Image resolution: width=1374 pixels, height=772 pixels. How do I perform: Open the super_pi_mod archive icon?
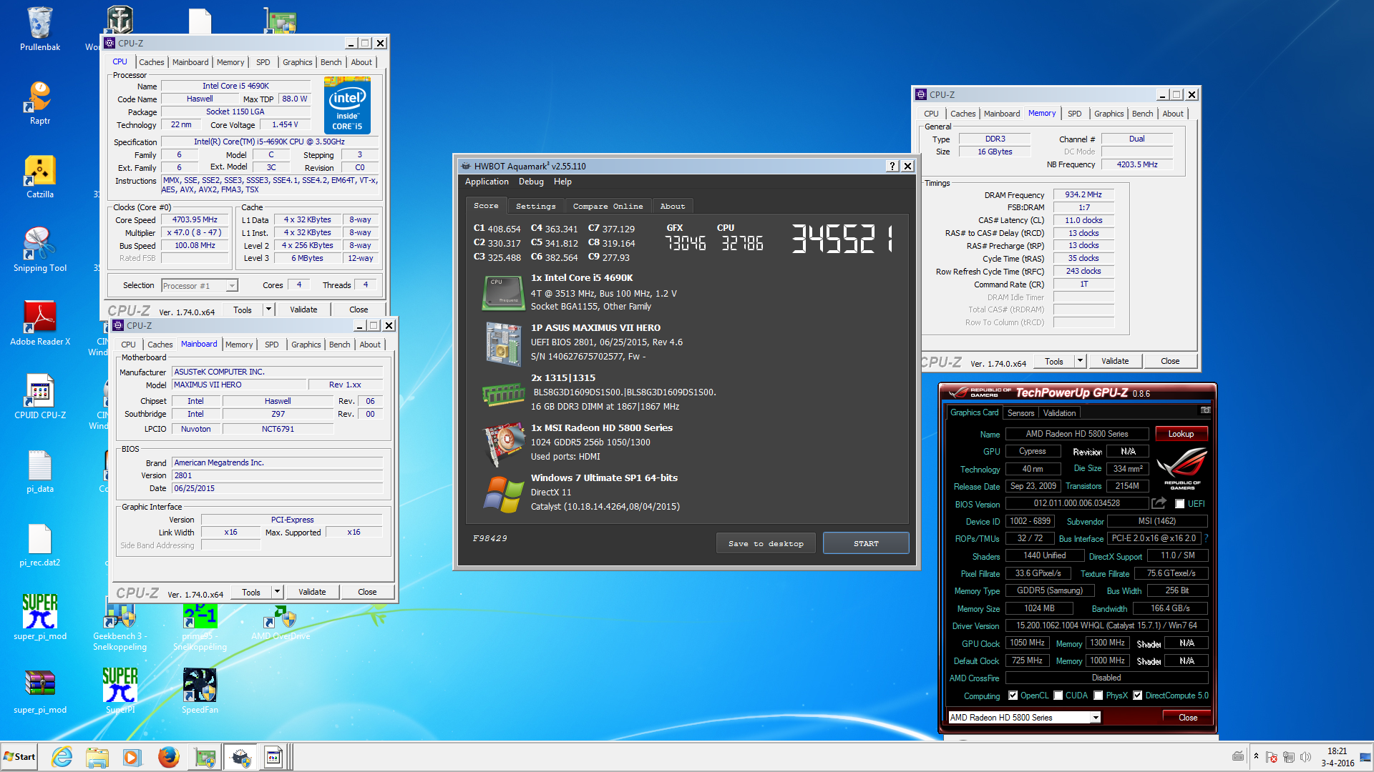coord(40,691)
